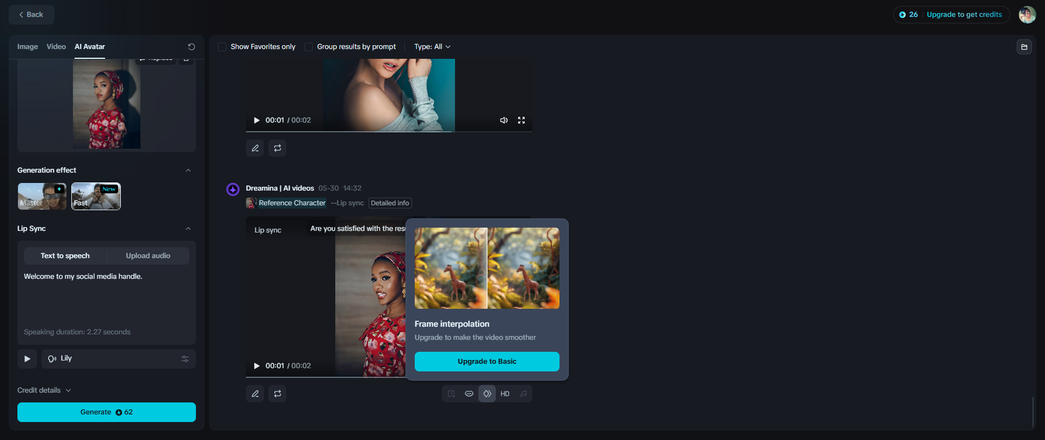
Task: Click the '--Lip sync' prompt text
Action: [x=347, y=203]
